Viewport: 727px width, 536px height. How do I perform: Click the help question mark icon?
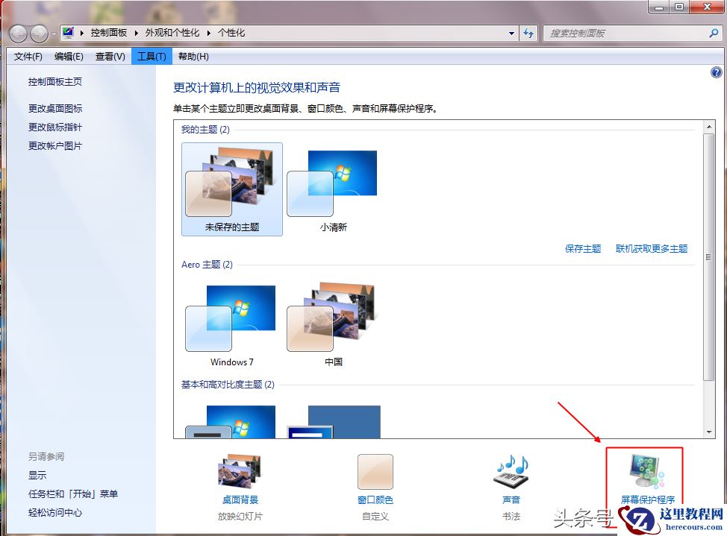[x=716, y=72]
